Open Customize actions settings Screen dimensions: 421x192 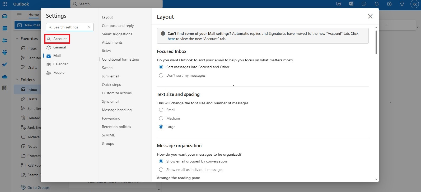[x=117, y=93]
